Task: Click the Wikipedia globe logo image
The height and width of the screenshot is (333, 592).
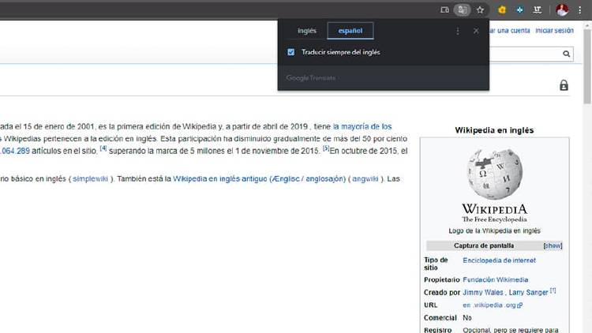Action: pyautogui.click(x=494, y=174)
